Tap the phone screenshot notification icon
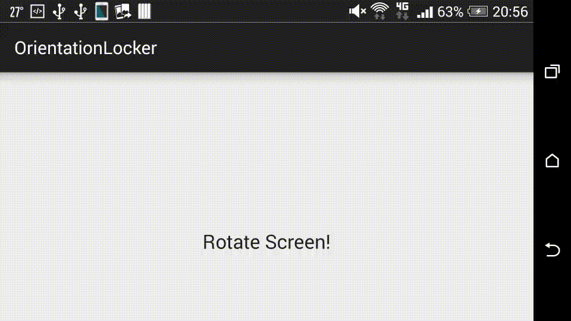Screen dimensions: 571x321 (102, 11)
